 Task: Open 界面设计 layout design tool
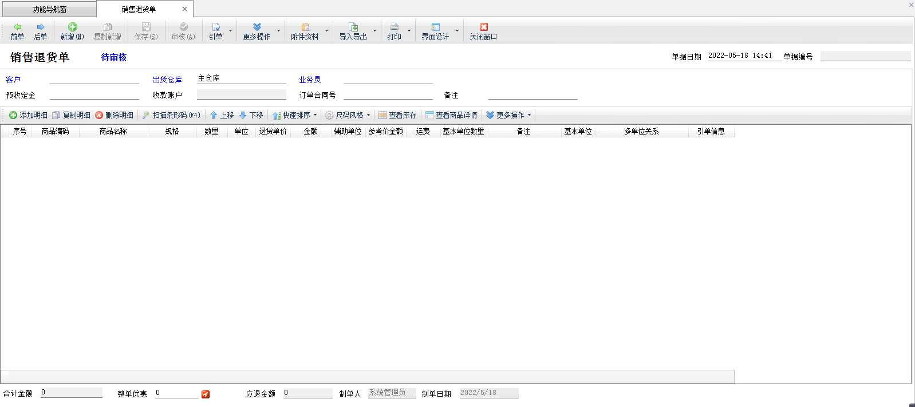coord(436,31)
